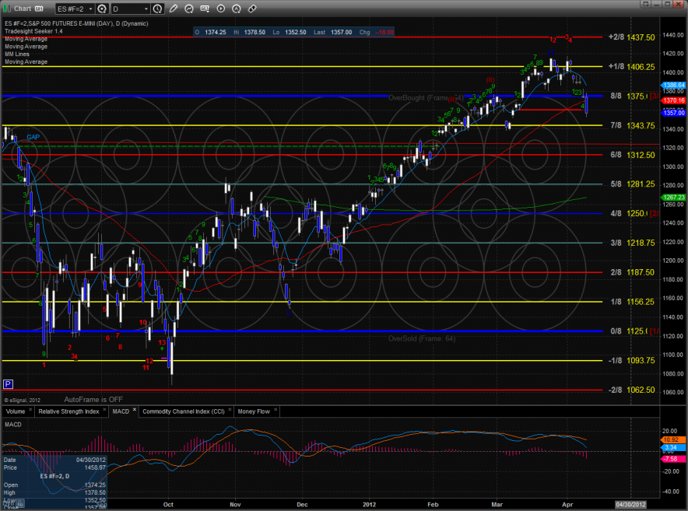The height and width of the screenshot is (511, 688).
Task: Select the pencil drawing tool
Action: click(174, 9)
